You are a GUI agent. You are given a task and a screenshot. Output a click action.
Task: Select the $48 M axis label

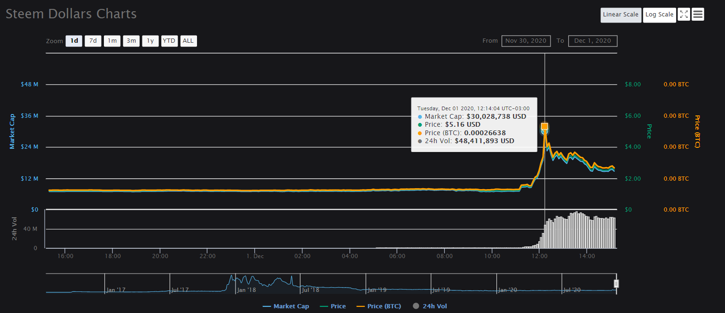click(x=30, y=84)
